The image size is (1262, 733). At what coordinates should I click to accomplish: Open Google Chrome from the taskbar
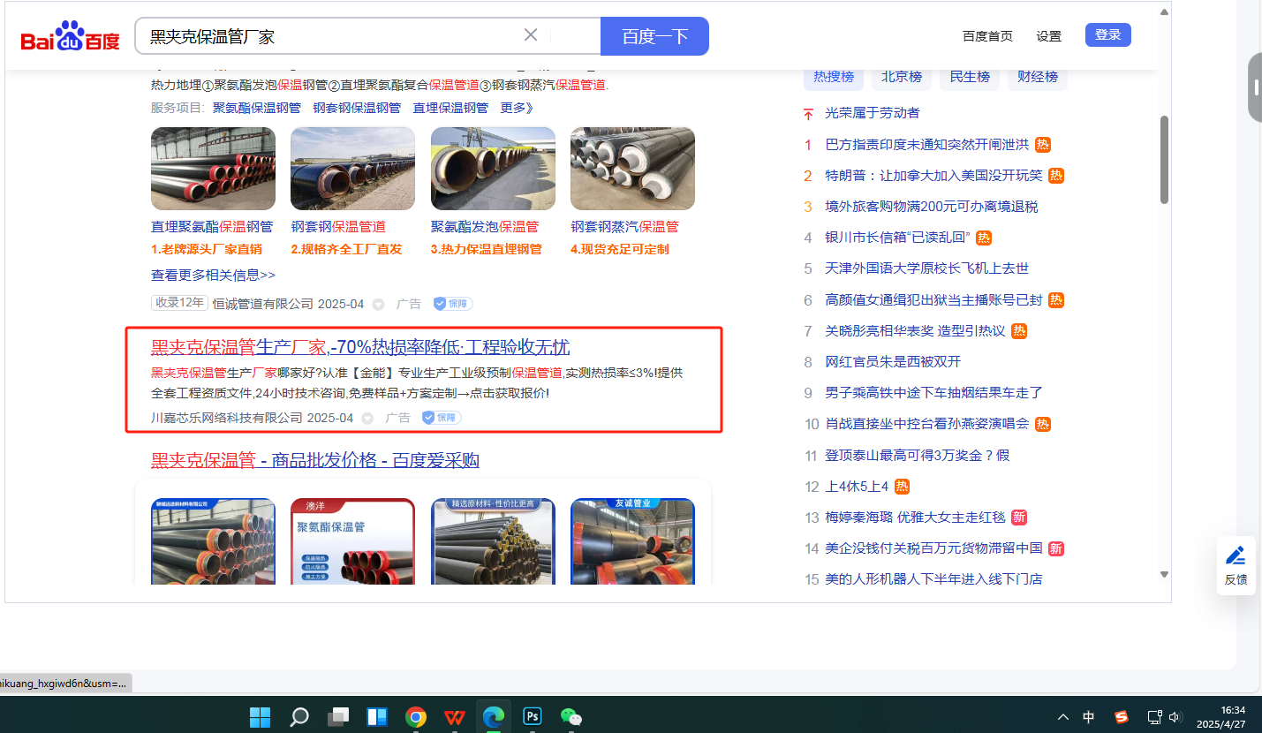click(x=416, y=716)
